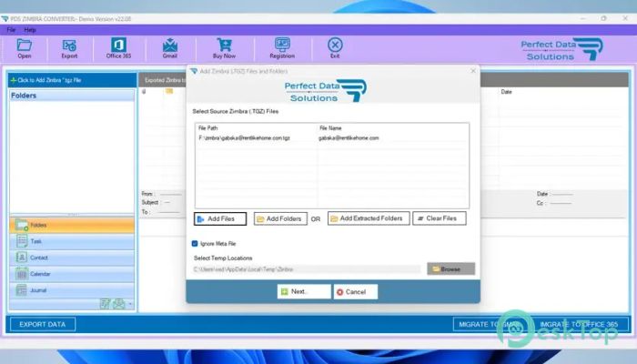Open the Help menu

[30, 30]
